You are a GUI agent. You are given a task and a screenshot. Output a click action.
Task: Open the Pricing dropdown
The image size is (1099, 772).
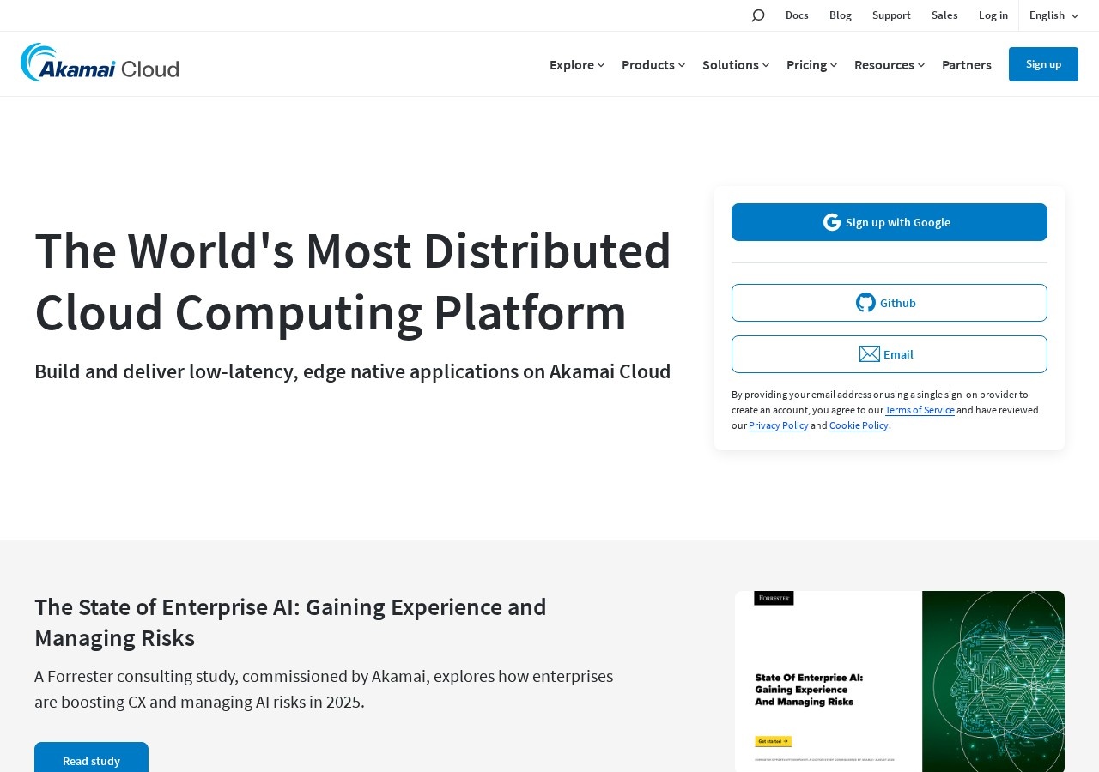(x=812, y=64)
